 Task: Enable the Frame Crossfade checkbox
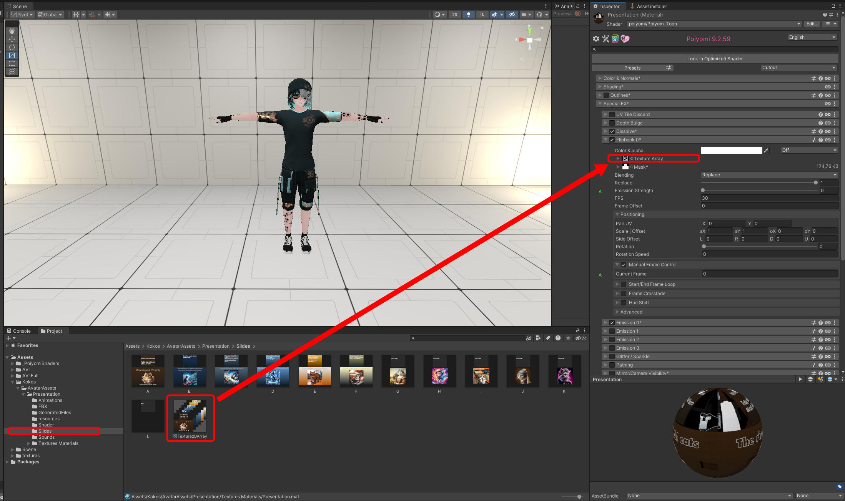tap(624, 294)
